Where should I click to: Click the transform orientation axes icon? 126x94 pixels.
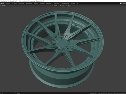point(53,6)
